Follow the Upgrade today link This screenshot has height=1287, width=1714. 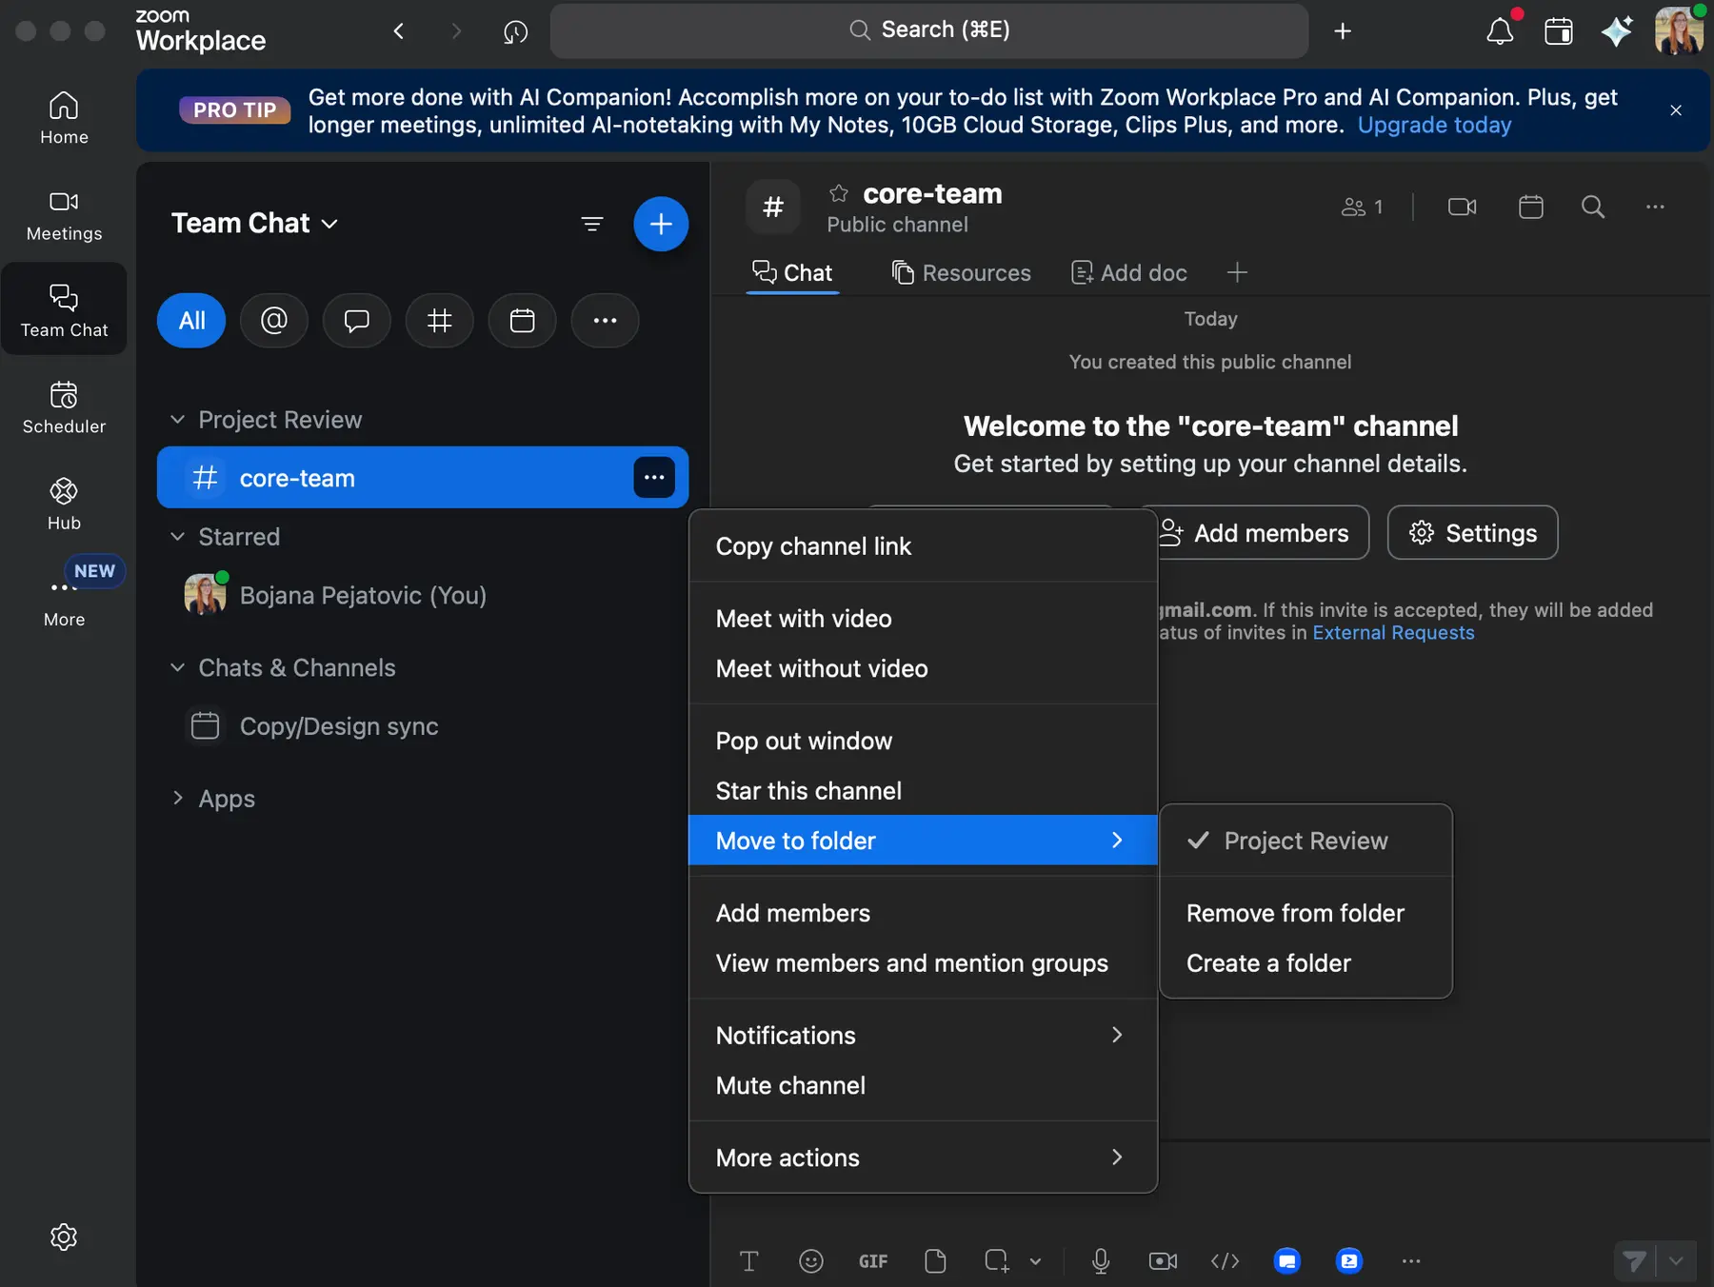click(x=1434, y=125)
